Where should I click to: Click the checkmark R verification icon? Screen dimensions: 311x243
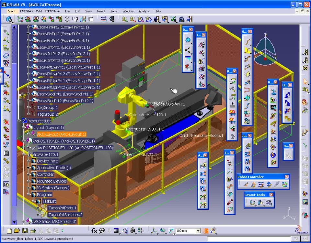click(173, 19)
